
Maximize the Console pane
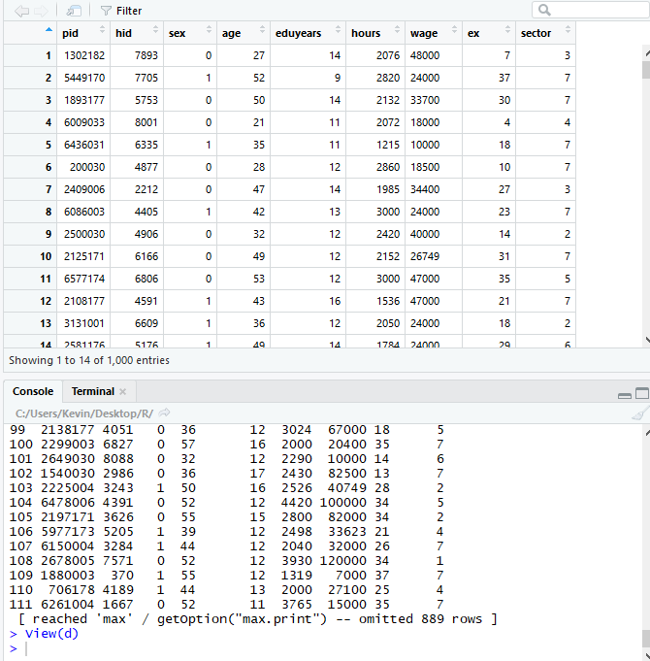[x=641, y=393]
